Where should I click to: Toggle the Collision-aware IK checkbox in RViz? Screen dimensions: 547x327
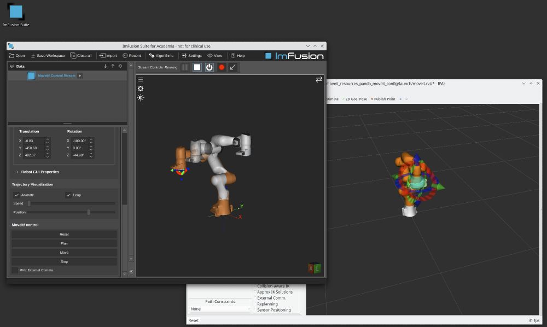[x=255, y=286]
